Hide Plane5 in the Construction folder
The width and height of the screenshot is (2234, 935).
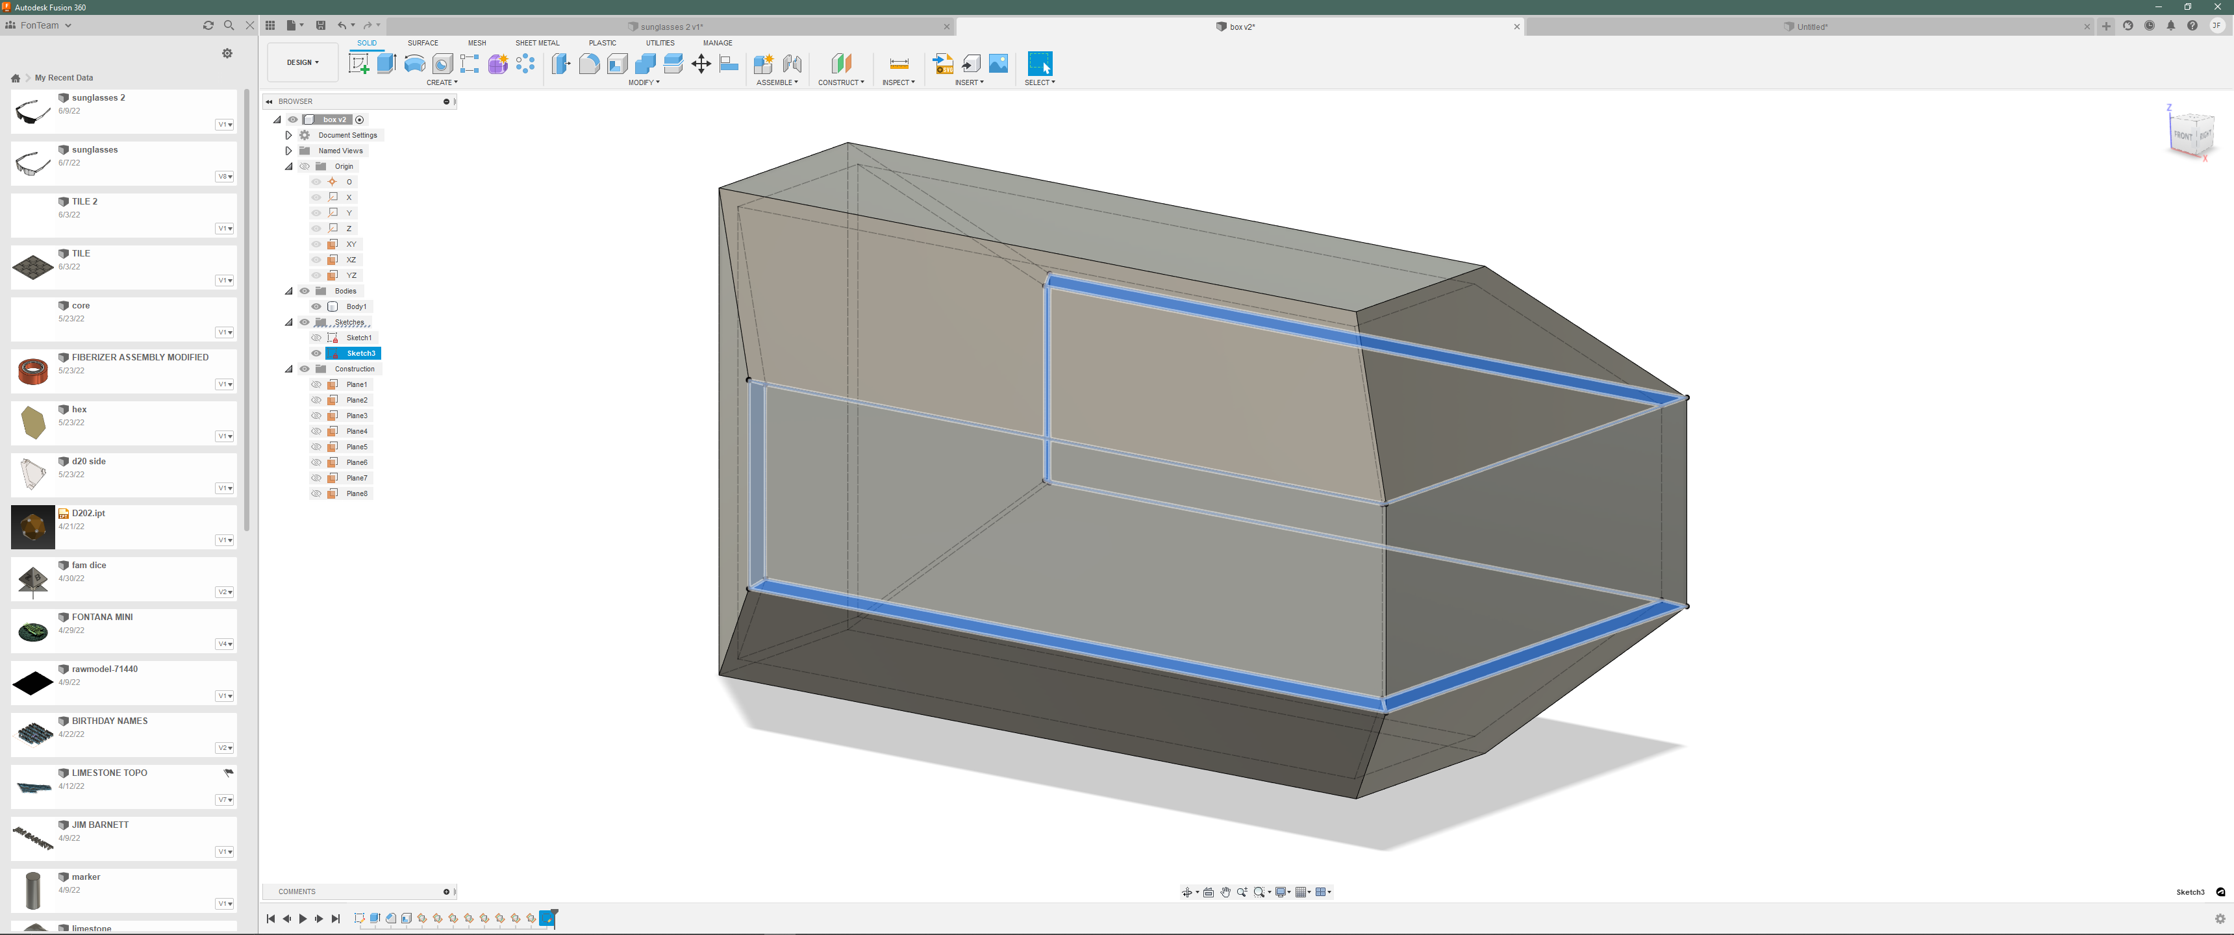coord(316,447)
